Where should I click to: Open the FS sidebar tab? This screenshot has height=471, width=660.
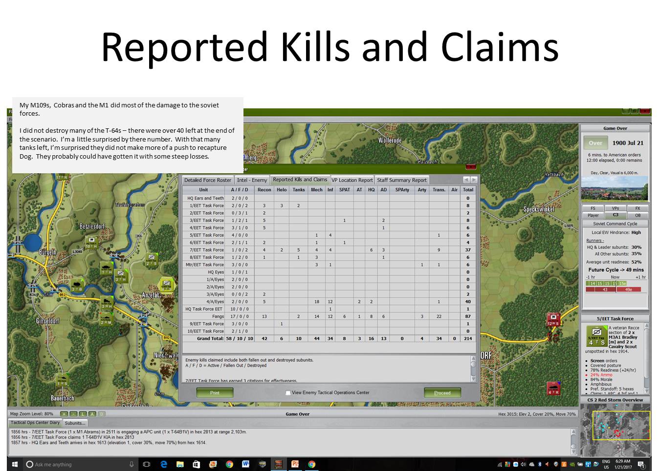[593, 208]
